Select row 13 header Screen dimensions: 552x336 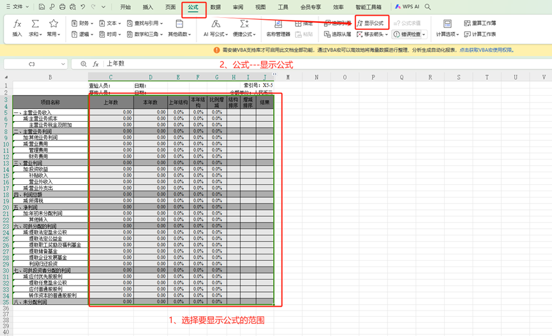pyautogui.click(x=6, y=163)
